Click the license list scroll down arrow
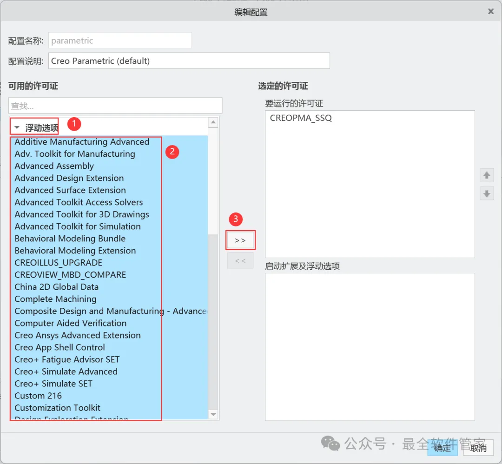Viewport: 502px width, 464px height. pos(213,414)
